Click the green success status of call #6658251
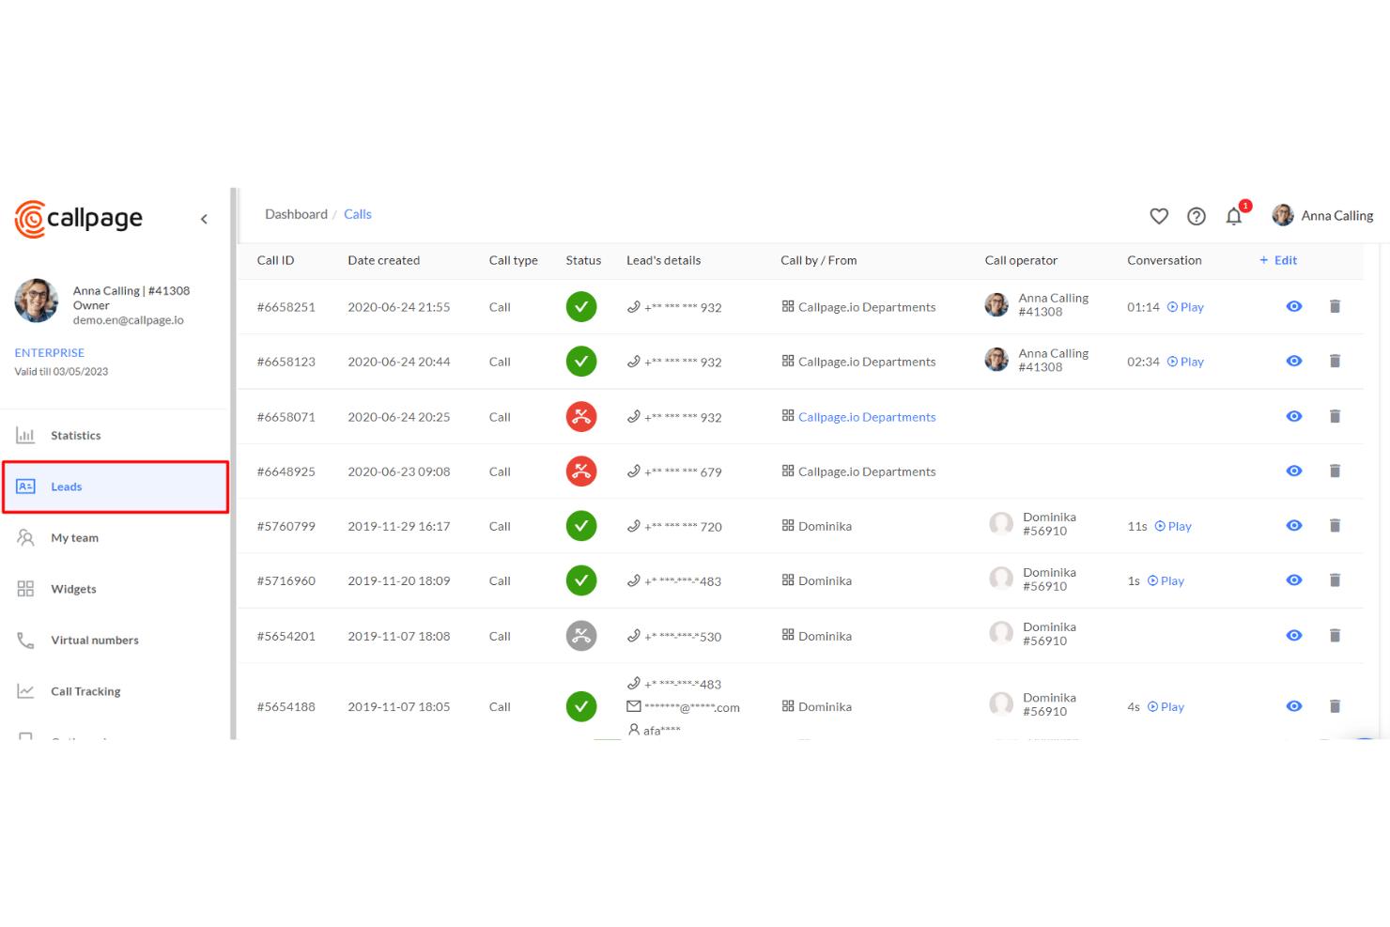 581,307
